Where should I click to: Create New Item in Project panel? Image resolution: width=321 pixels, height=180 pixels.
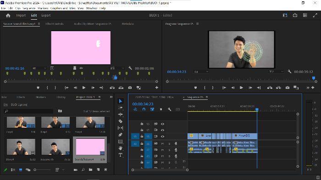click(98, 169)
